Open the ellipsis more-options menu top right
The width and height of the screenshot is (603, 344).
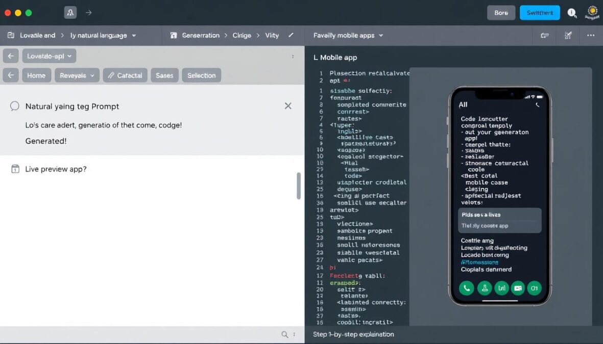pyautogui.click(x=591, y=35)
